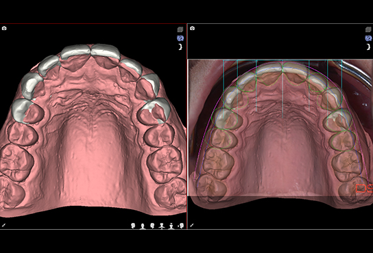Toggle the white dental arch icon in right view

click(368, 46)
